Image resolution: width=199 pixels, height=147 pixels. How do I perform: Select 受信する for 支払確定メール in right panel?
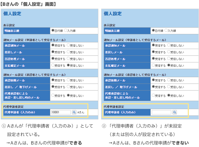153,65
